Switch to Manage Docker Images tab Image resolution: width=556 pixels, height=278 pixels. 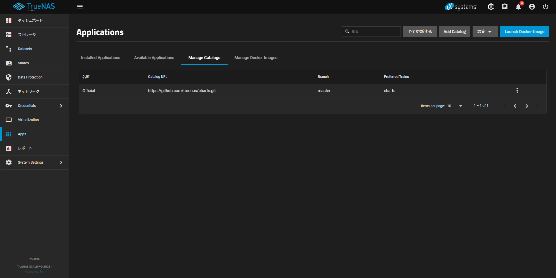[x=256, y=58]
